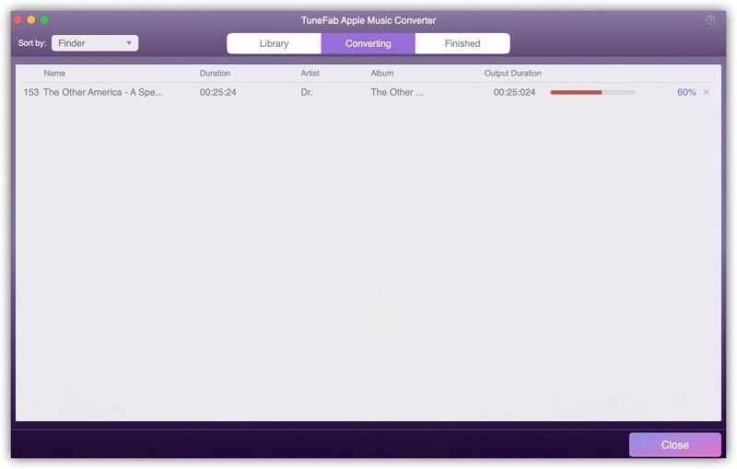Select the Converting tab
737x469 pixels.
click(368, 43)
